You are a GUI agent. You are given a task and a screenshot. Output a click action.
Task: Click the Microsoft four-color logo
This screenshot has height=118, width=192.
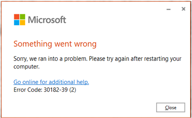20,19
